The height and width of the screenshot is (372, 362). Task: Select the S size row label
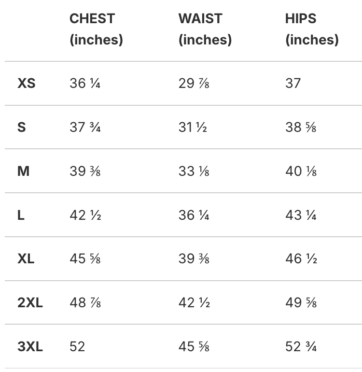[22, 128]
